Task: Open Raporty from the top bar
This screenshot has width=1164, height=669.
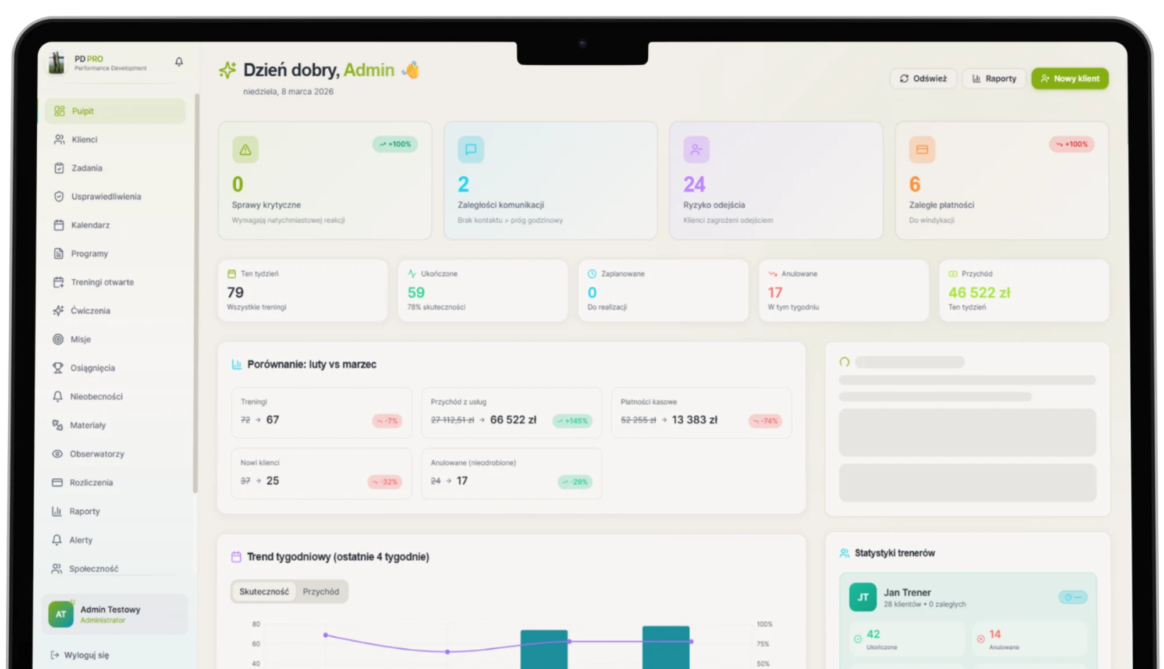Action: click(x=994, y=79)
